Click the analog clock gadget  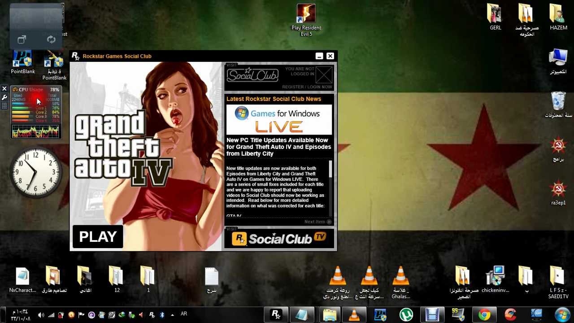(35, 172)
